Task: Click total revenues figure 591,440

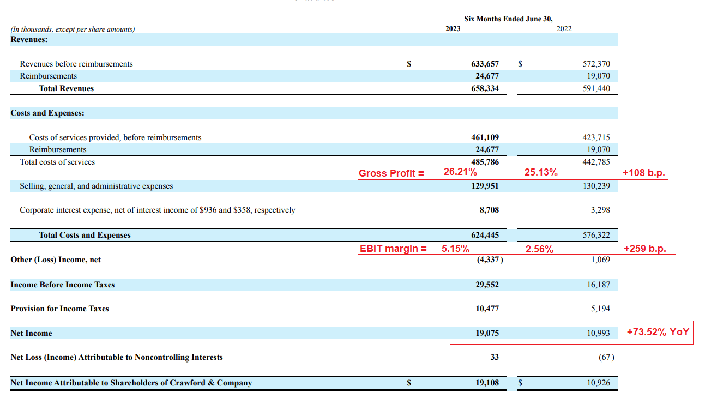Action: (x=596, y=88)
